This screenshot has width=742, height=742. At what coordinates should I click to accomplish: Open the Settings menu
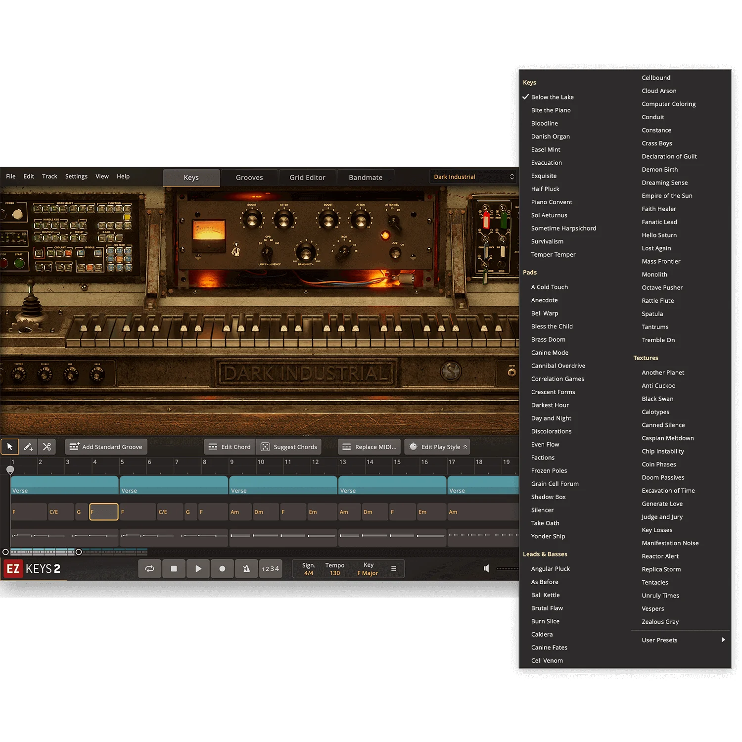76,177
